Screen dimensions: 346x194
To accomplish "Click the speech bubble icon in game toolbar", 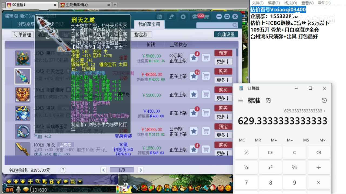I will click(65, 181).
